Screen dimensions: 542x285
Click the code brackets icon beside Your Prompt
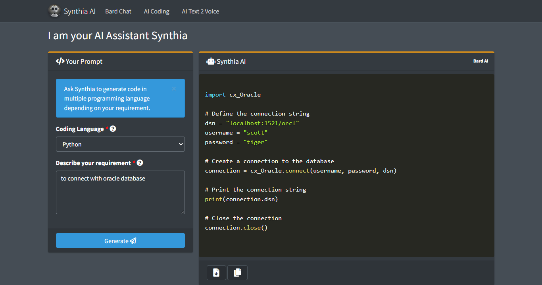pos(60,61)
